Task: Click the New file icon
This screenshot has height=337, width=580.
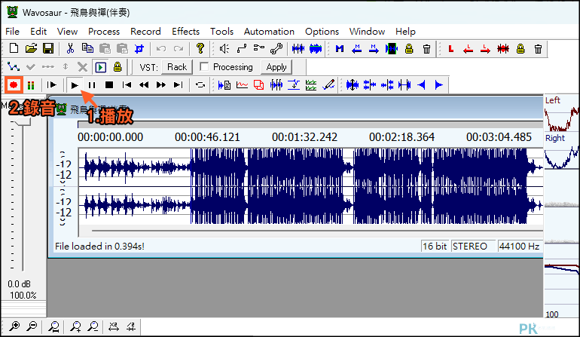Action: pos(14,48)
